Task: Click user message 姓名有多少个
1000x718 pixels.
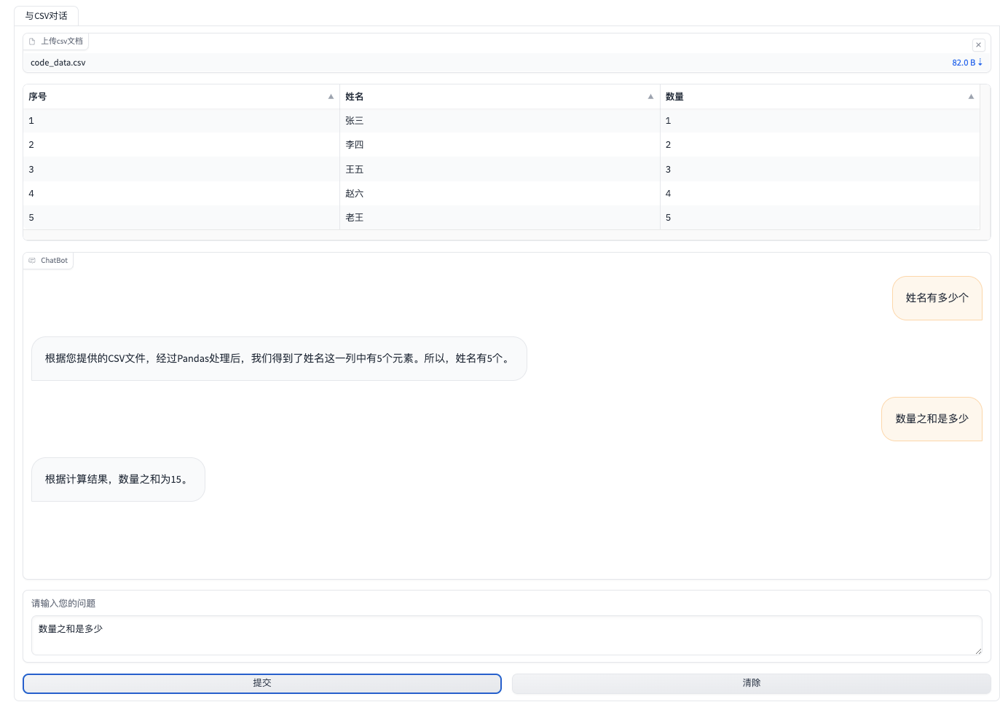Action: (x=937, y=298)
